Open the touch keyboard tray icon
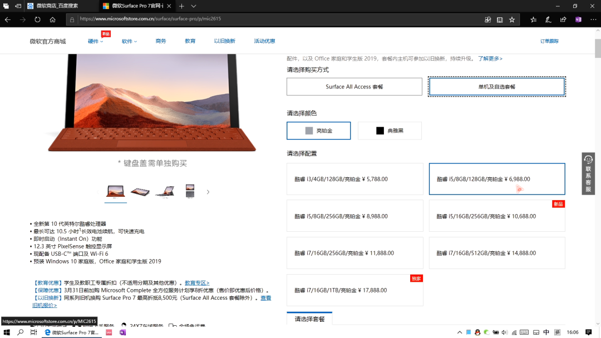This screenshot has height=338, width=601. (524, 332)
